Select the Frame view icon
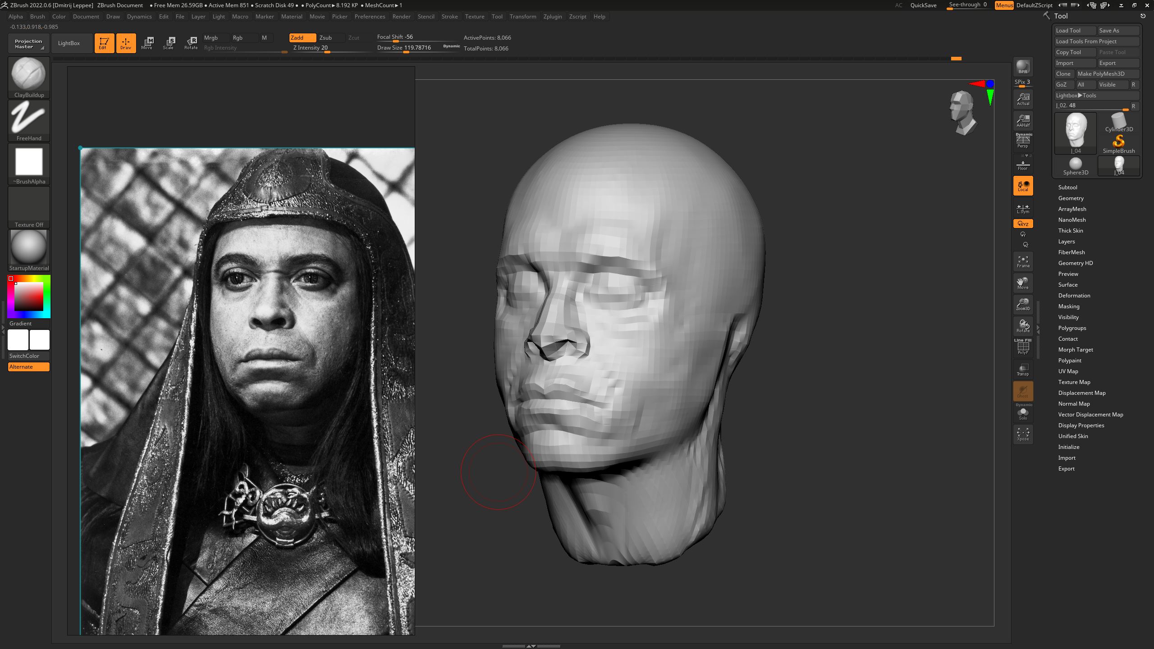 pos(1023,261)
